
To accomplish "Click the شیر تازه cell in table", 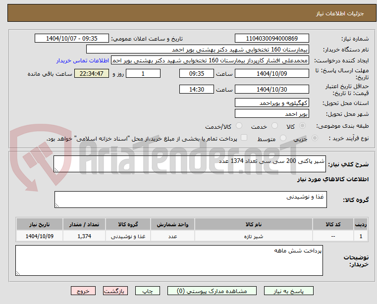I will [254, 236].
